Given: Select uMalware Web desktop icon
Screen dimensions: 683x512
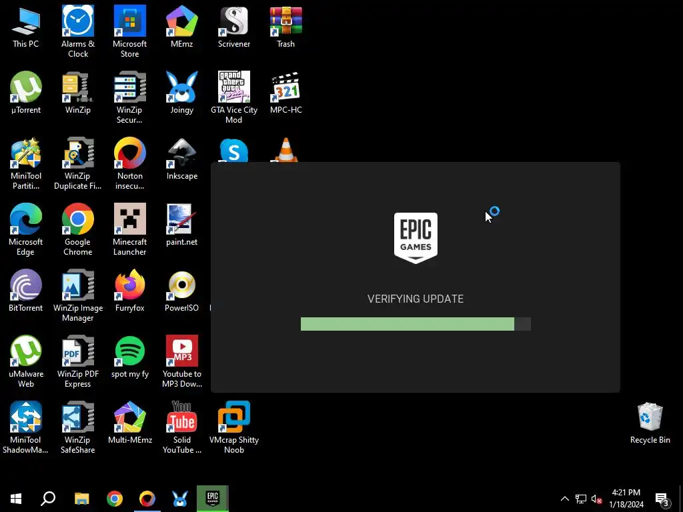Looking at the screenshot, I should (x=26, y=361).
